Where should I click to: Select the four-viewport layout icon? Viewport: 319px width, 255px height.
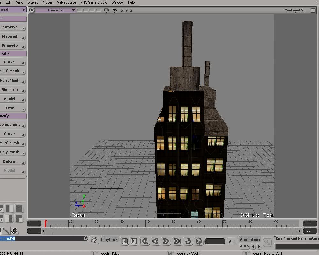(19, 208)
